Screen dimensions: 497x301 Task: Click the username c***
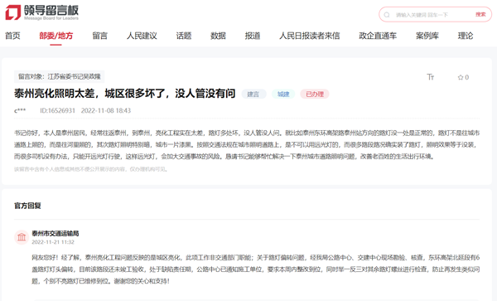(20, 110)
